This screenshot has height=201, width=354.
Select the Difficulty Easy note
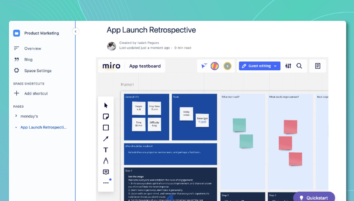click(x=155, y=124)
